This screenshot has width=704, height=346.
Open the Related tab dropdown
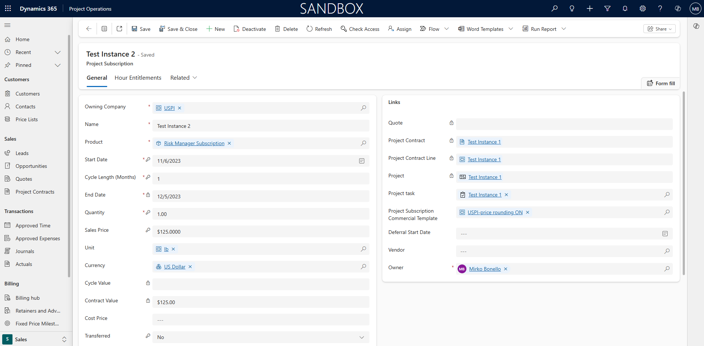coord(184,78)
